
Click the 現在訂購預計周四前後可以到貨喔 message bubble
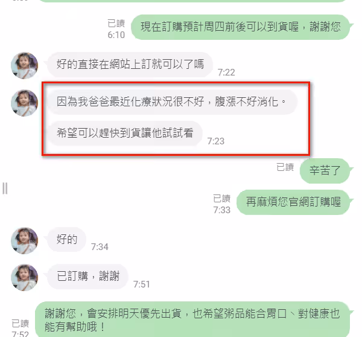[242, 27]
